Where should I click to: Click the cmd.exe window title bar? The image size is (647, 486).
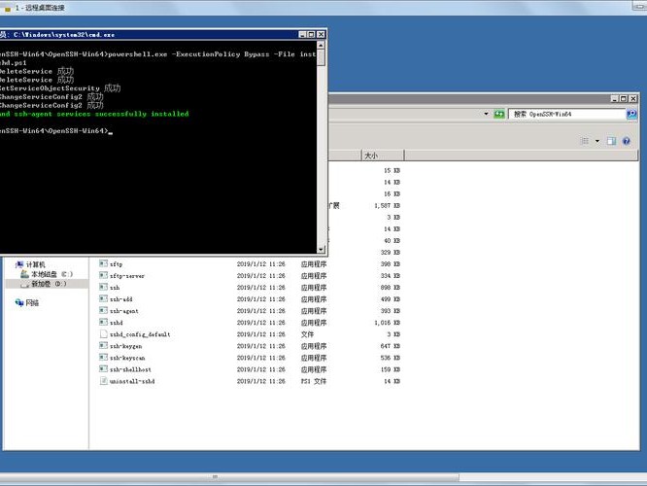point(149,35)
